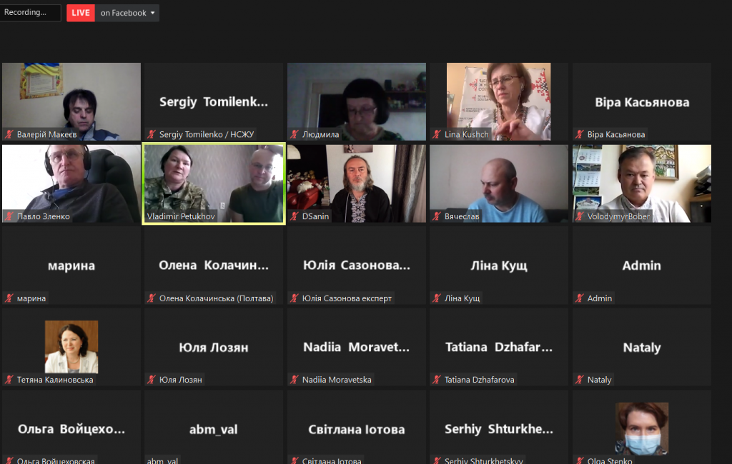732x464 pixels.
Task: Click the red LIVE indicator badge
Action: (81, 13)
